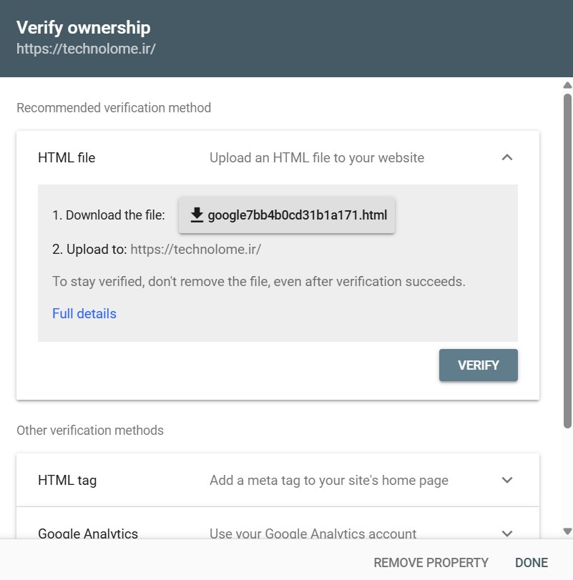Click the scrollbar down arrow

point(568,531)
